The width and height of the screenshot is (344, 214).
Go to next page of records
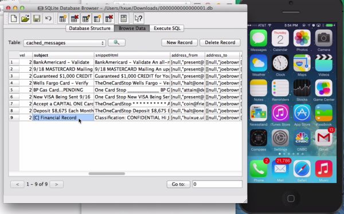57,184
